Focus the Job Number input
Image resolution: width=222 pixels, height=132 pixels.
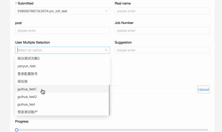click(x=162, y=31)
